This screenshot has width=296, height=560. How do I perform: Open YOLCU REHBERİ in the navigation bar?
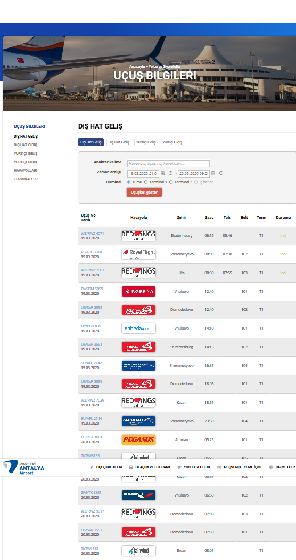(194, 467)
